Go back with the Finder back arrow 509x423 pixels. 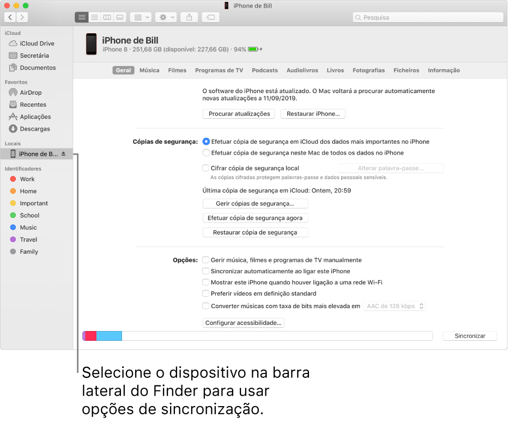point(10,17)
